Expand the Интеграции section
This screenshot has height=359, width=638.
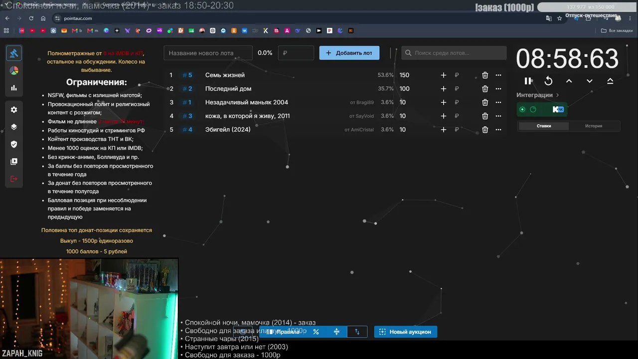pyautogui.click(x=538, y=95)
